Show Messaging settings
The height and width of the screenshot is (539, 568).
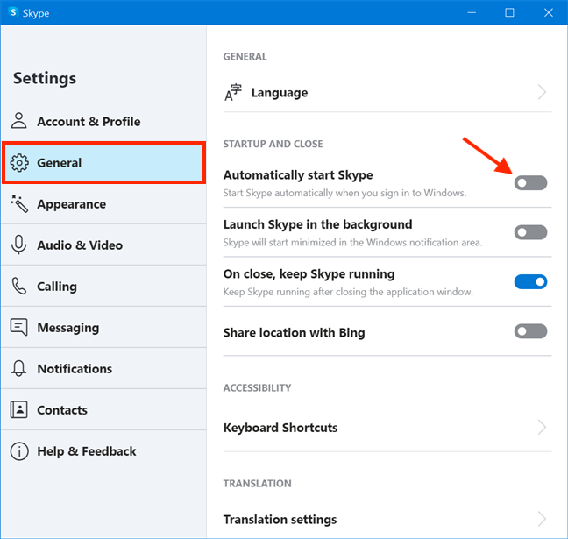coord(103,328)
